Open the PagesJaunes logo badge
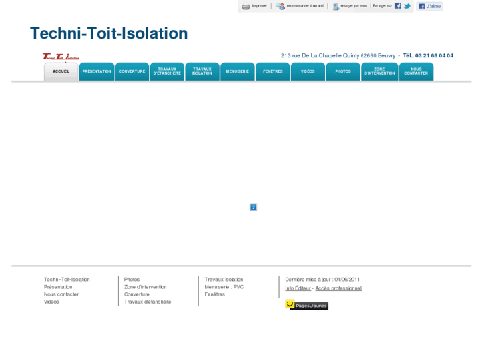The width and height of the screenshot is (484, 363). pos(306,305)
